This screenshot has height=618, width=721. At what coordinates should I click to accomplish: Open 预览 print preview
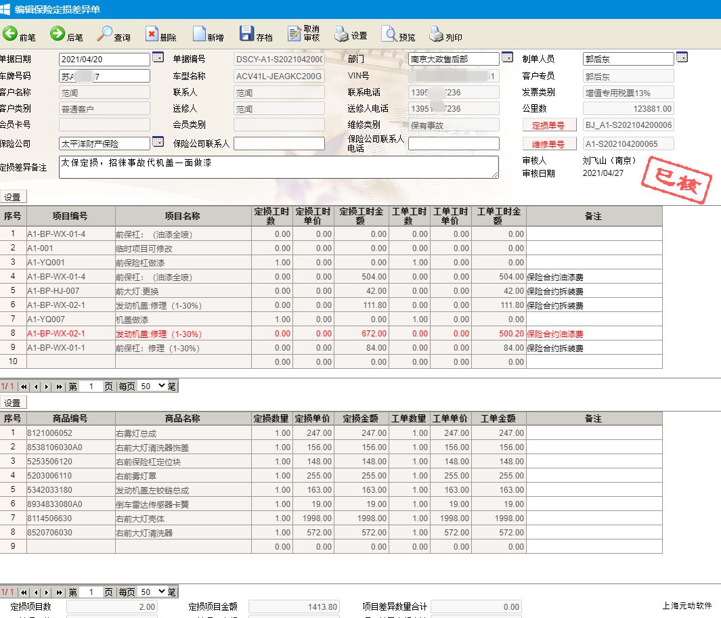coord(390,35)
